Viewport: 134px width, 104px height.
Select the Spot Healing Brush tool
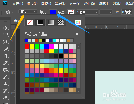coord(5,70)
